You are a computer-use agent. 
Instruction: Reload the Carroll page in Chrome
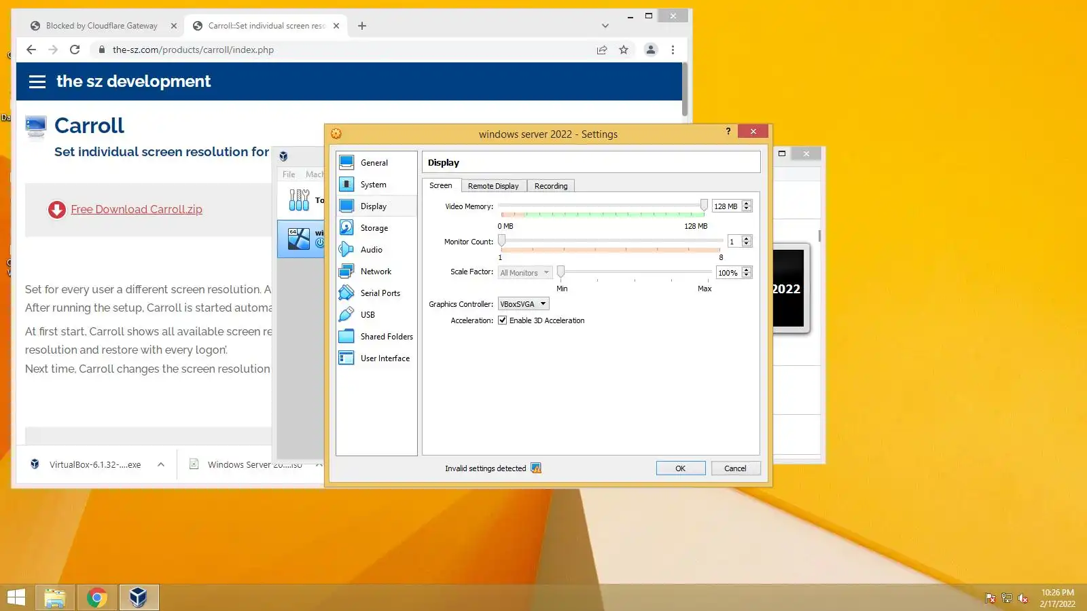[75, 50]
